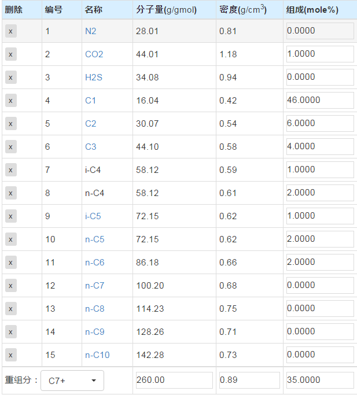The height and width of the screenshot is (395, 357).
Task: Follow the CO2 name link
Action: 94,54
